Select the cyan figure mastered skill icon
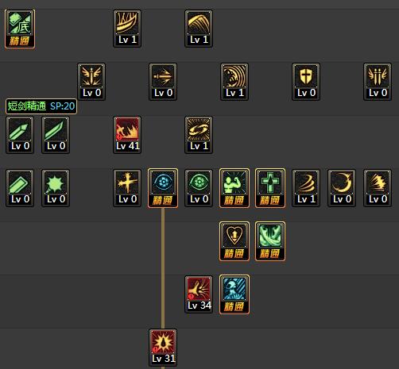Image resolution: width=399 pixels, height=369 pixels. tap(234, 294)
